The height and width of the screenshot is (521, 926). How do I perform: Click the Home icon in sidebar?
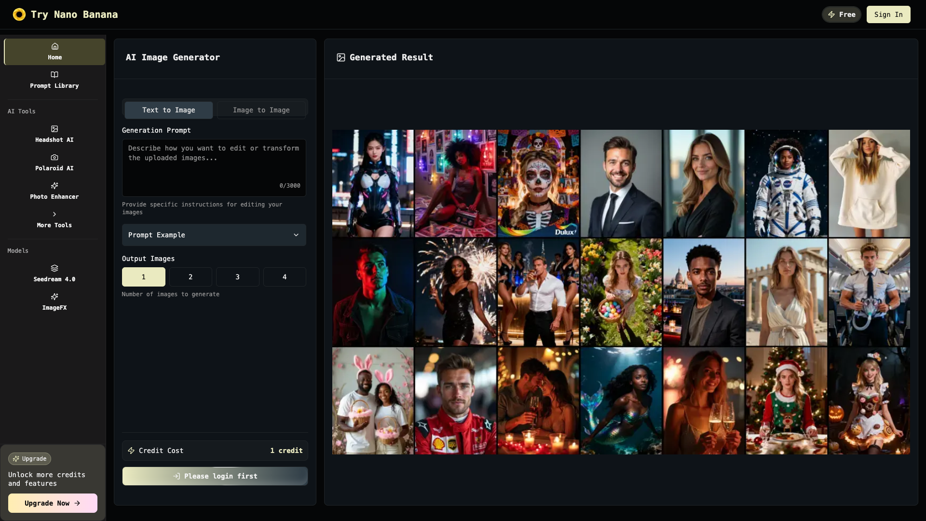54,46
